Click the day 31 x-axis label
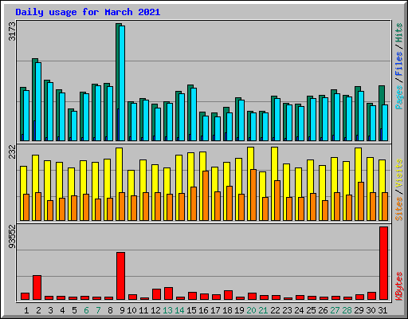The image size is (408, 319). click(x=382, y=310)
